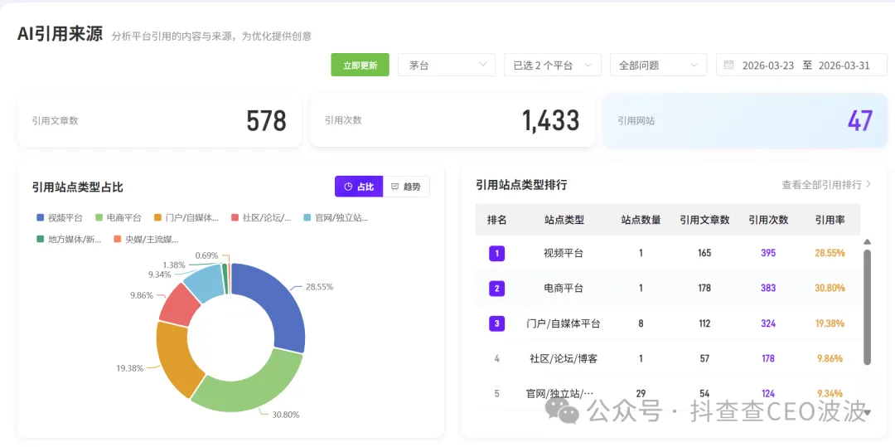This screenshot has height=447, width=895.
Task: Click the ranking table scrollbar thumb
Action: click(868, 307)
